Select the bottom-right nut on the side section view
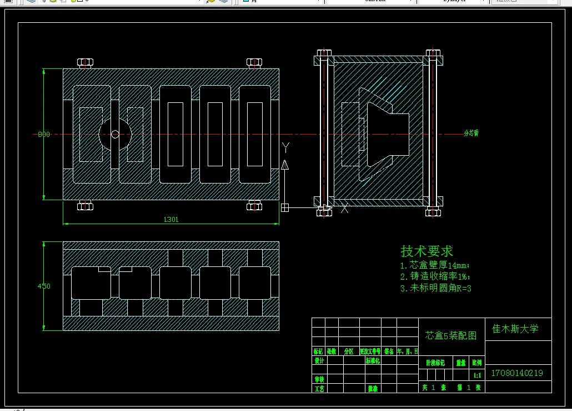Image resolution: width=572 pixels, height=411 pixels. pyautogui.click(x=433, y=211)
